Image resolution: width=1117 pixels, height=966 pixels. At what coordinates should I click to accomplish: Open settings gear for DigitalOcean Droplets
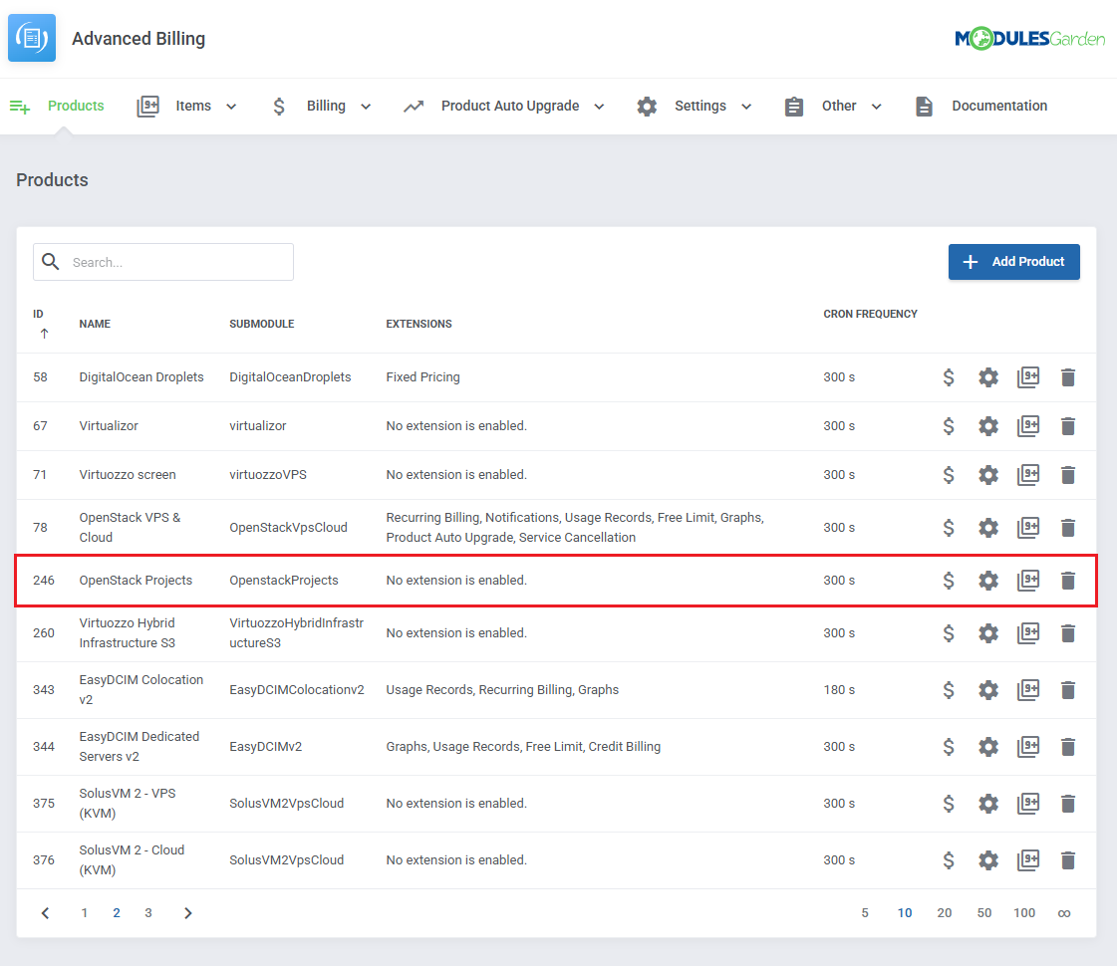point(988,377)
